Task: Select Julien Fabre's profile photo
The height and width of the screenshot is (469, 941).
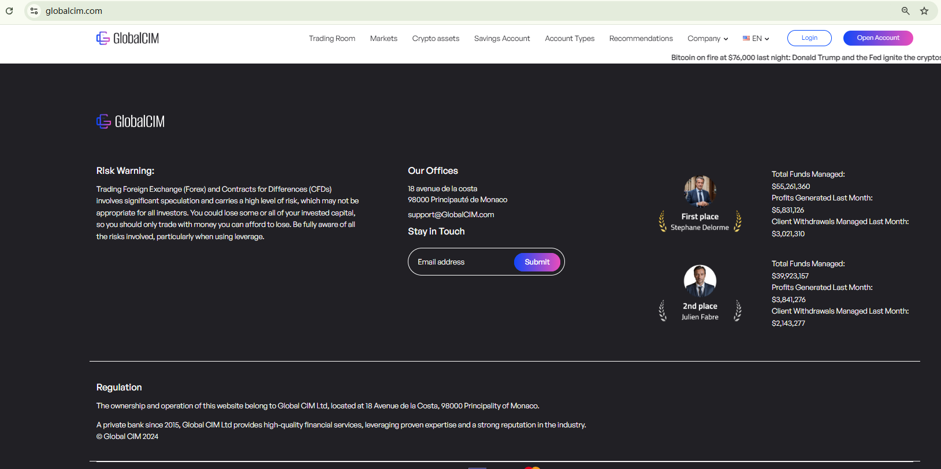Action: 700,281
